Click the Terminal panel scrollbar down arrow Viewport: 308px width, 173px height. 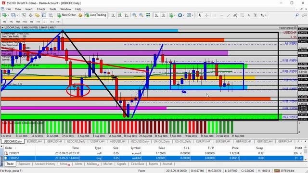tap(306, 159)
